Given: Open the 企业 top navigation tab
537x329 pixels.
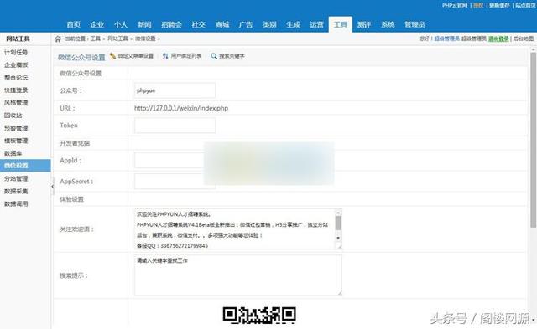Looking at the screenshot, I should point(97,24).
